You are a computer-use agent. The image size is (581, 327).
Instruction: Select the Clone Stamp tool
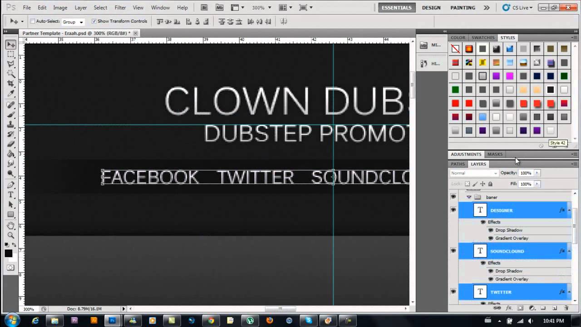[x=11, y=124]
